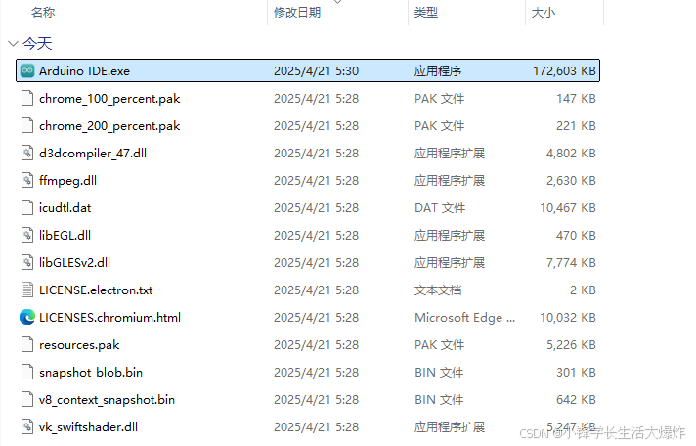Select the file name chrome_200_percent.pak
The width and height of the screenshot is (696, 446).
pos(109,126)
